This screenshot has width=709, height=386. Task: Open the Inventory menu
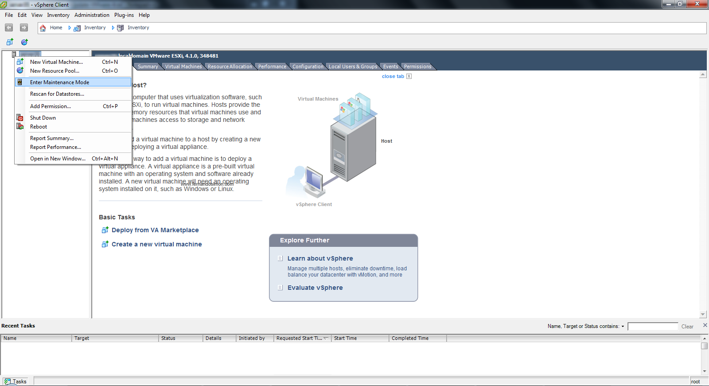[58, 15]
